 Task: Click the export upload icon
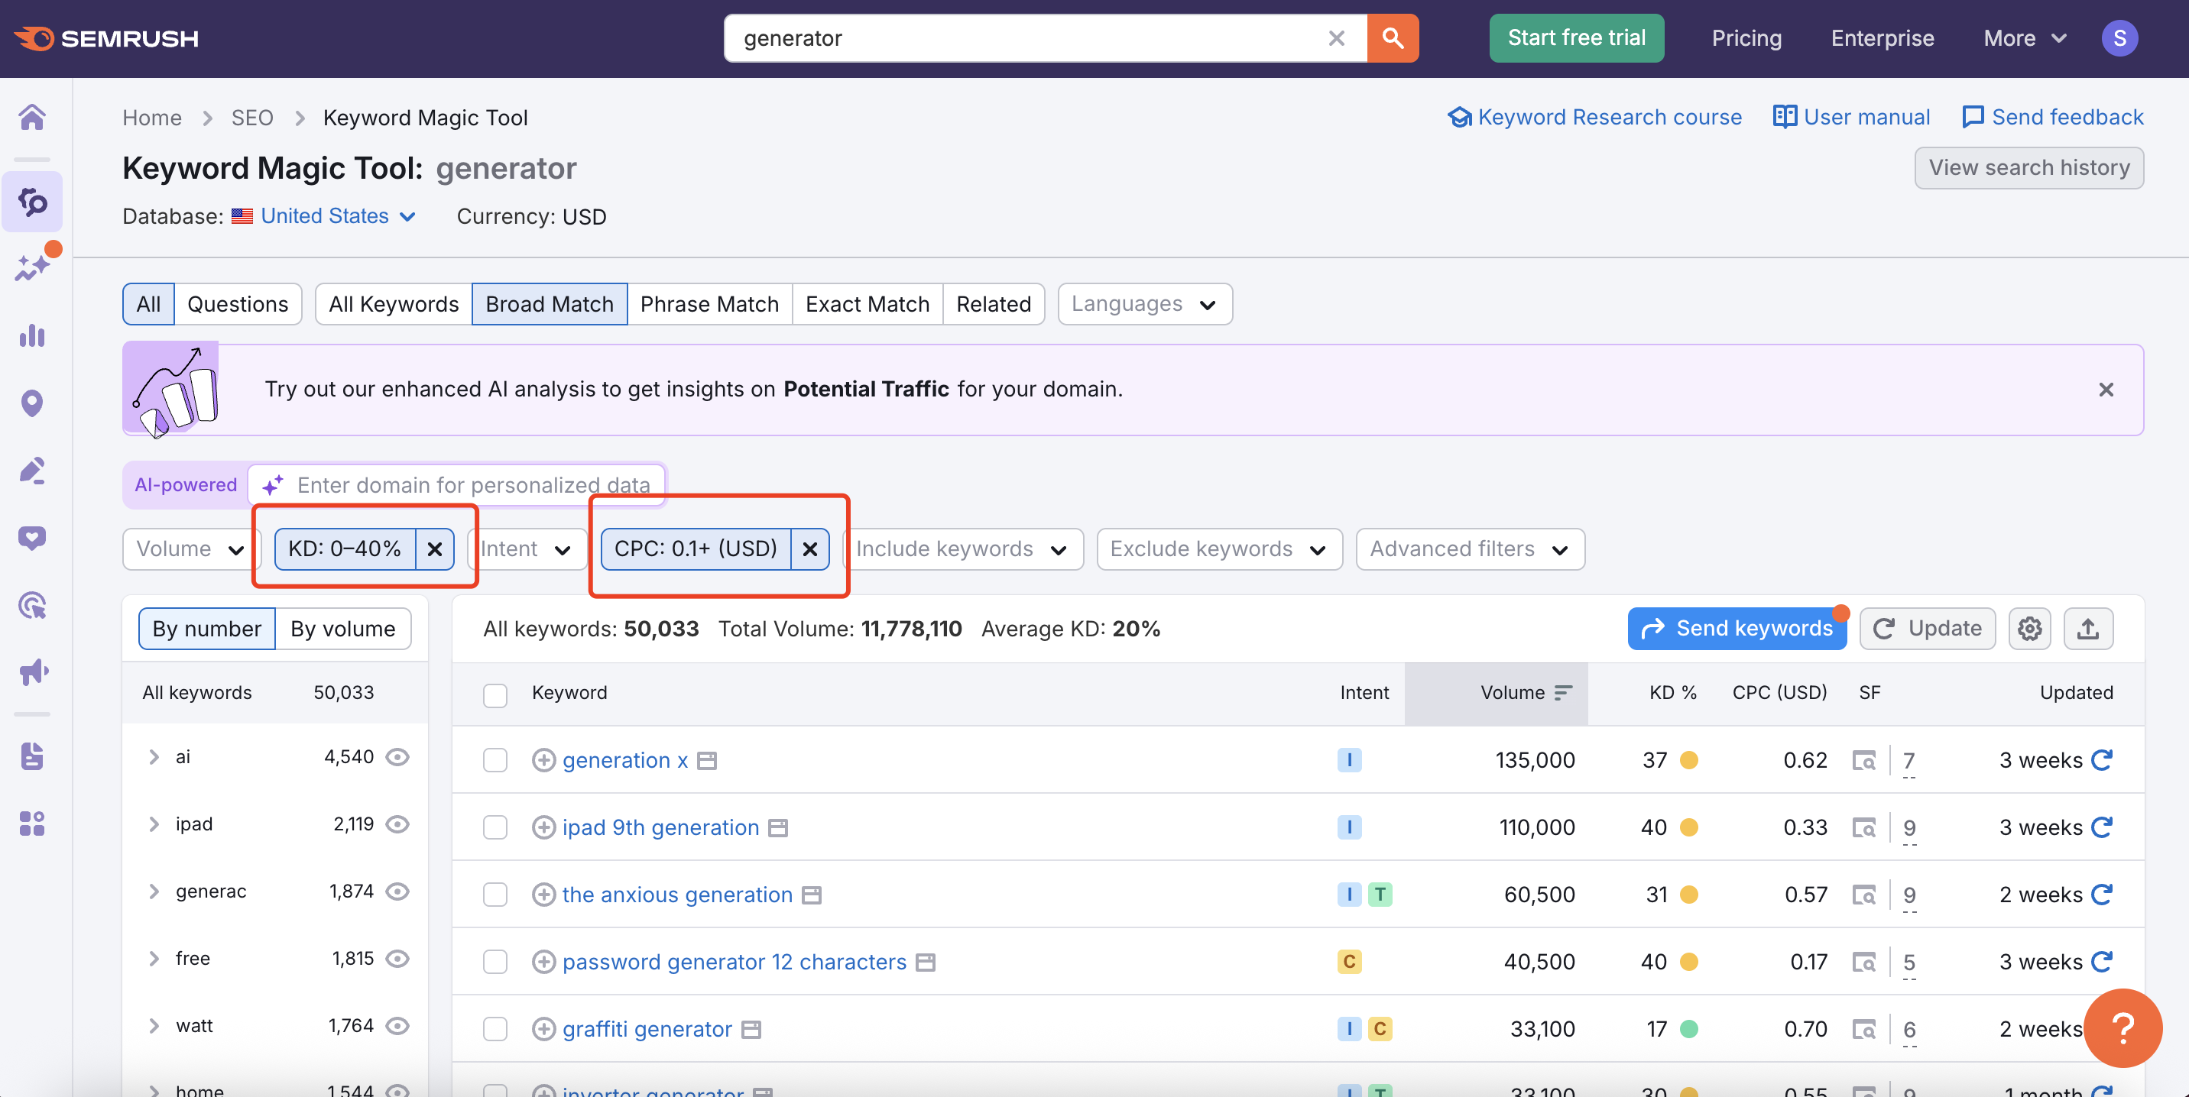[2088, 629]
